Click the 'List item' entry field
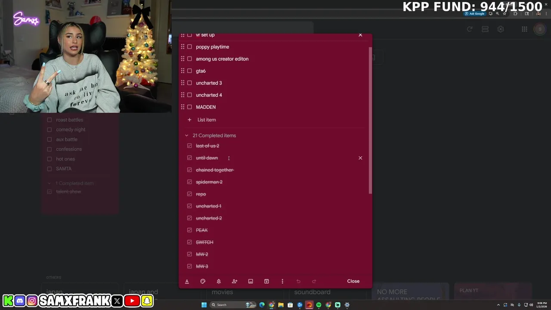The image size is (551, 310). [207, 120]
